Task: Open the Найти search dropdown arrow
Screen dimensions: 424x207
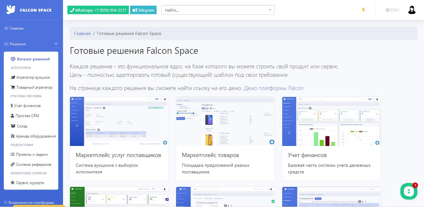Action: pyautogui.click(x=270, y=10)
